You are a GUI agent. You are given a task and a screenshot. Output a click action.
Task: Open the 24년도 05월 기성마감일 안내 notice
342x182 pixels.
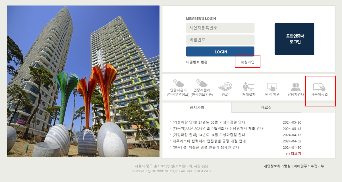tap(209, 123)
